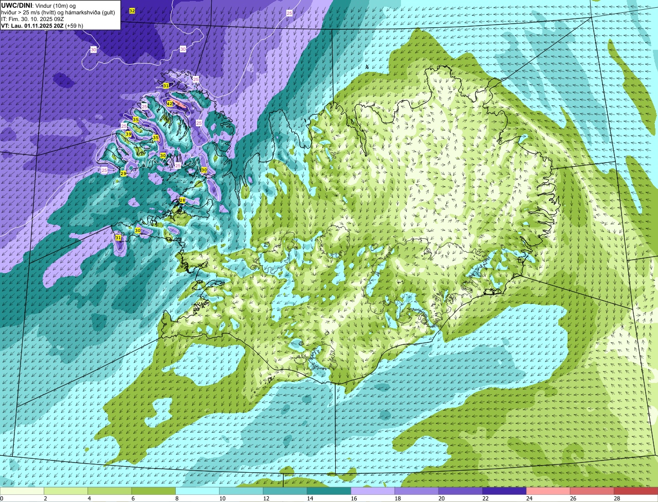Click the legend scale number 12

pos(266,498)
